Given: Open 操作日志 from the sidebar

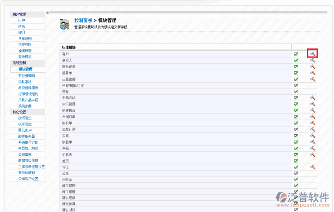Looking at the screenshot, I should [x=25, y=51].
